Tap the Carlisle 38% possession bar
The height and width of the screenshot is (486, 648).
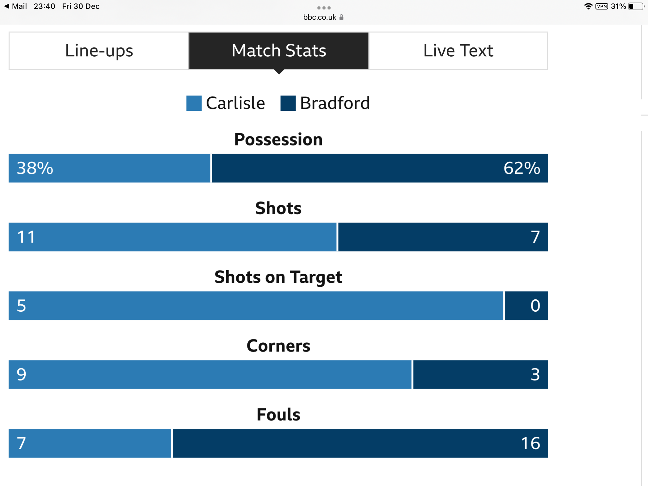pos(109,168)
